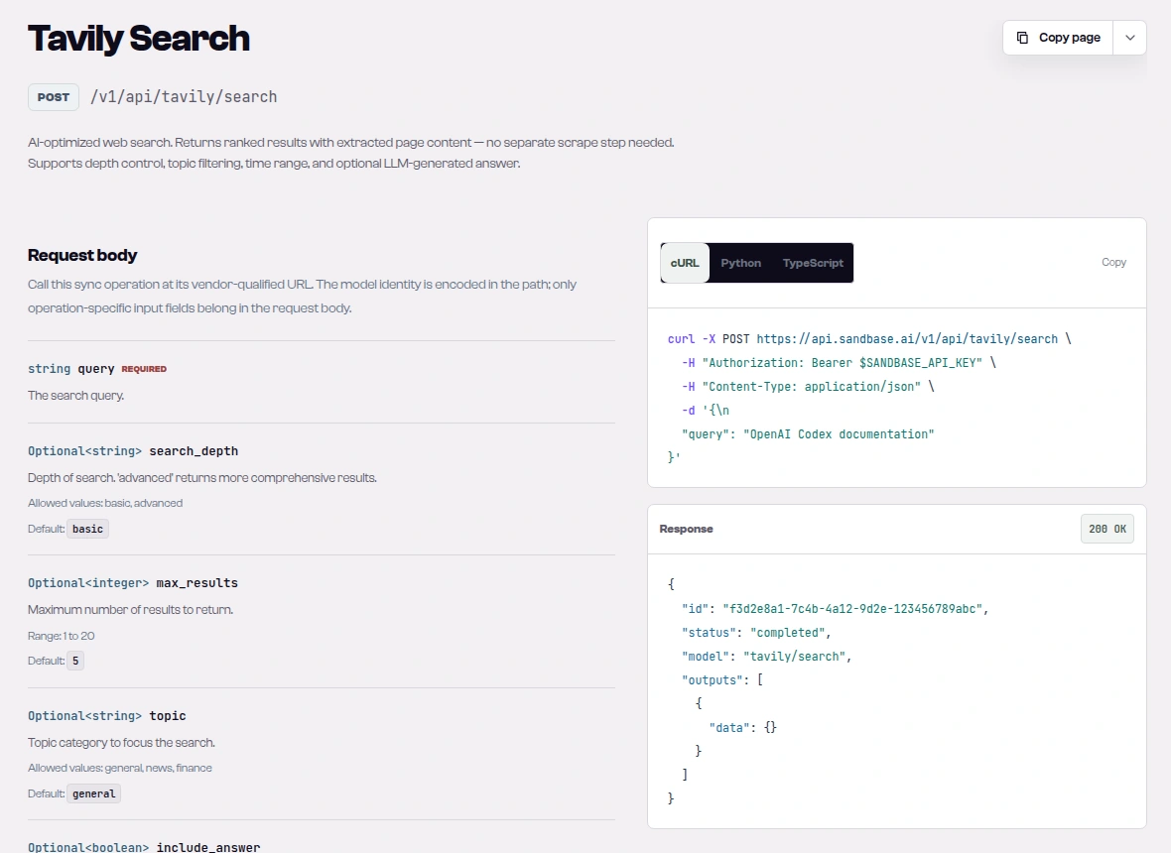Click the response 'outputs' array line

(722, 680)
